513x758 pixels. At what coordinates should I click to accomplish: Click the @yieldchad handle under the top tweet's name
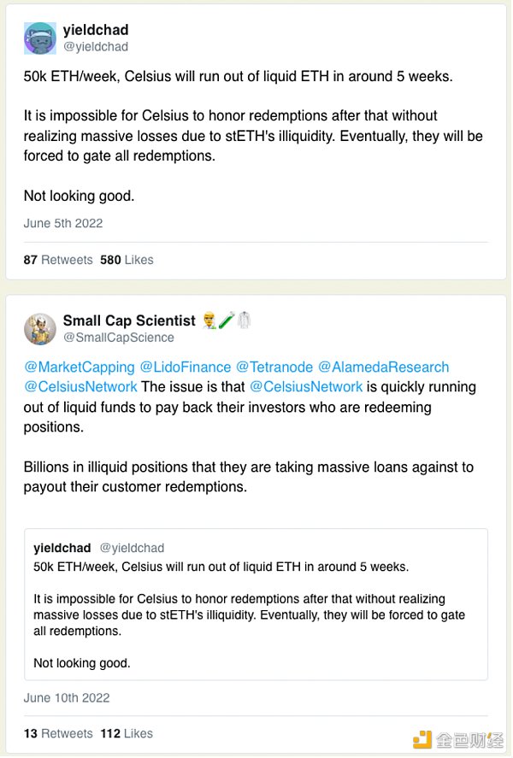96,46
